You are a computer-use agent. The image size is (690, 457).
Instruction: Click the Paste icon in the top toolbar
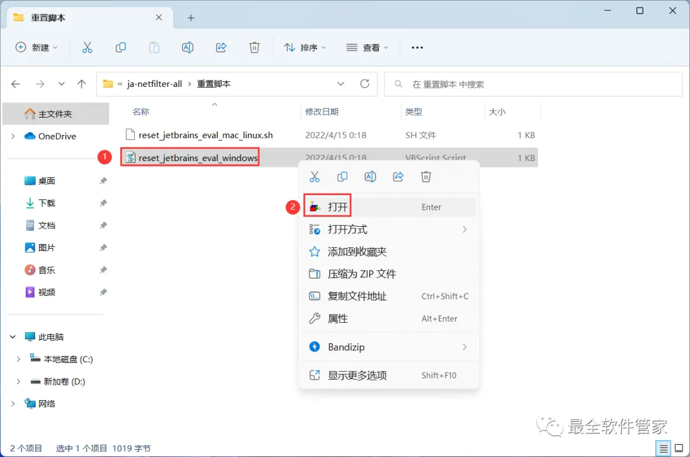click(x=154, y=47)
